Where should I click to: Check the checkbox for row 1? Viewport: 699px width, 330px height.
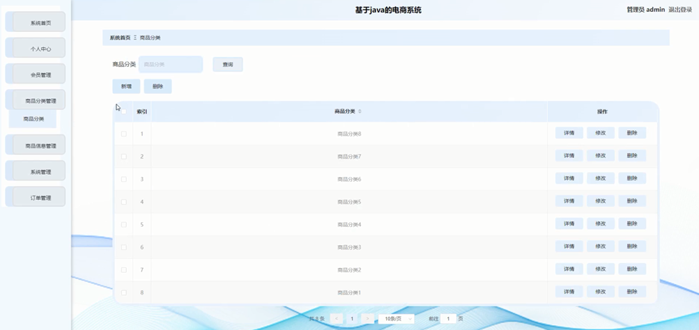124,134
